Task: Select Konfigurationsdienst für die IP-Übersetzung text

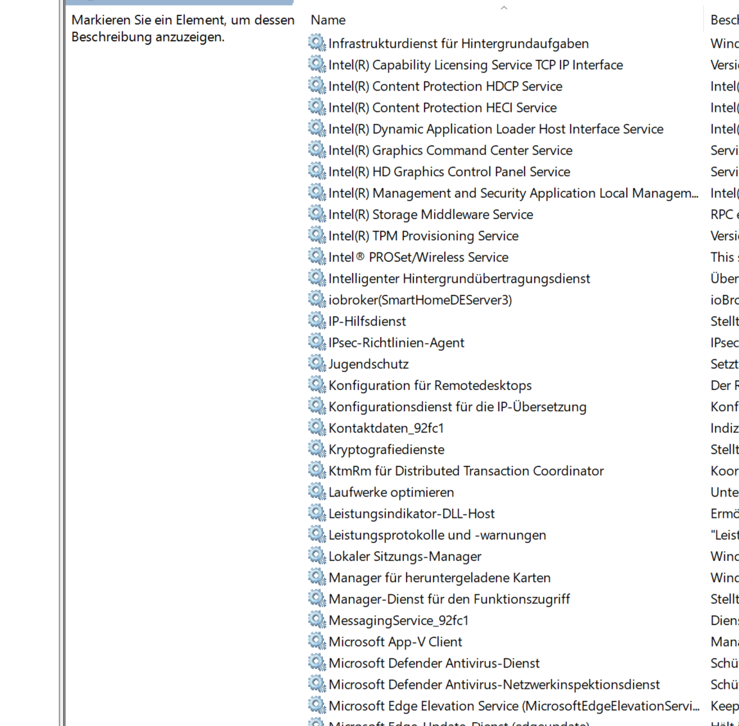Action: coord(457,407)
